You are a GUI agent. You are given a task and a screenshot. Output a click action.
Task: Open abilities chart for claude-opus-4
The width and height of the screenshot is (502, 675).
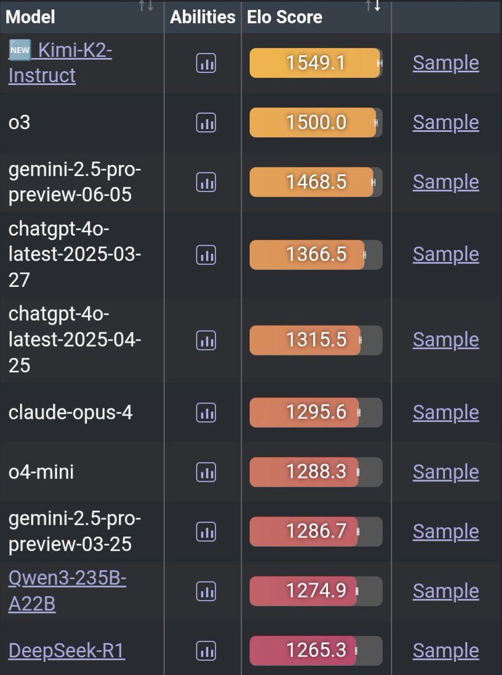(x=206, y=413)
